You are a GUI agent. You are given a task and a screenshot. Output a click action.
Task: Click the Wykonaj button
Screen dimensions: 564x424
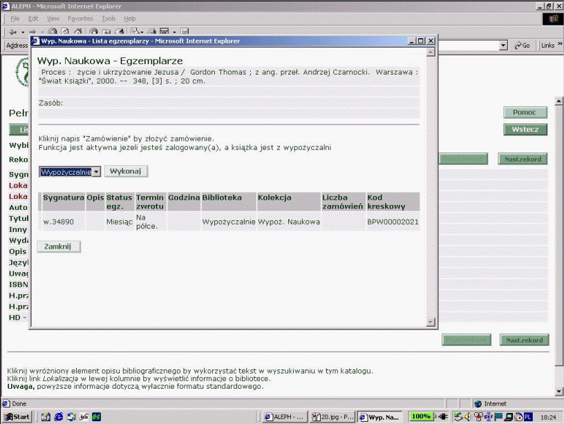click(126, 171)
